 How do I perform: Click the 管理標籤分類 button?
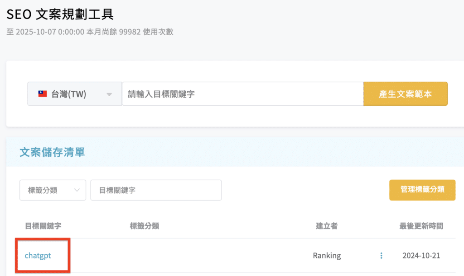(x=422, y=190)
